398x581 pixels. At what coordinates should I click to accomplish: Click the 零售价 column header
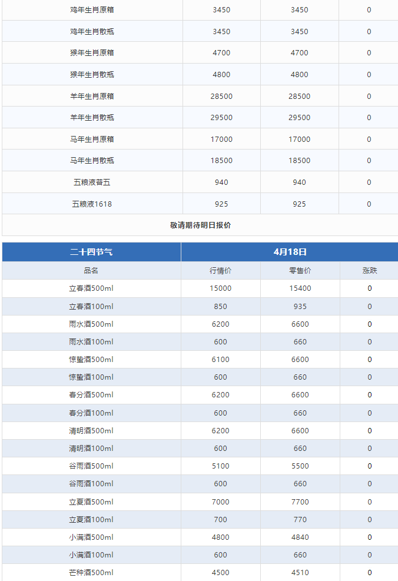[x=300, y=271]
